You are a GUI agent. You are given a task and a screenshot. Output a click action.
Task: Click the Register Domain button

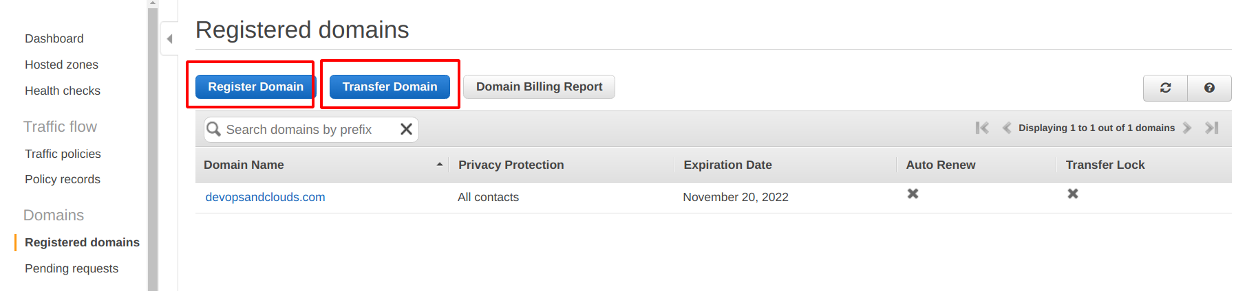255,86
